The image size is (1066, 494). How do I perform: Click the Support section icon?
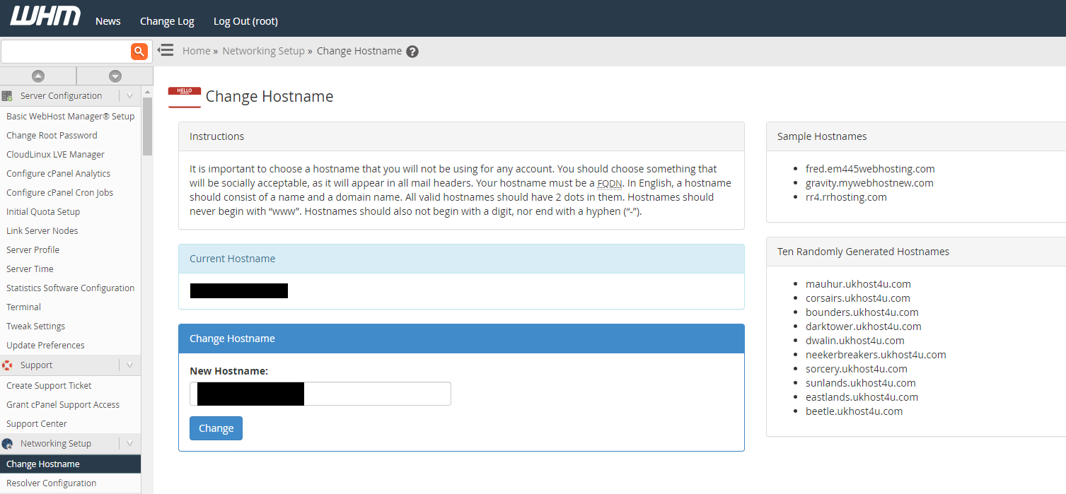click(x=6, y=365)
